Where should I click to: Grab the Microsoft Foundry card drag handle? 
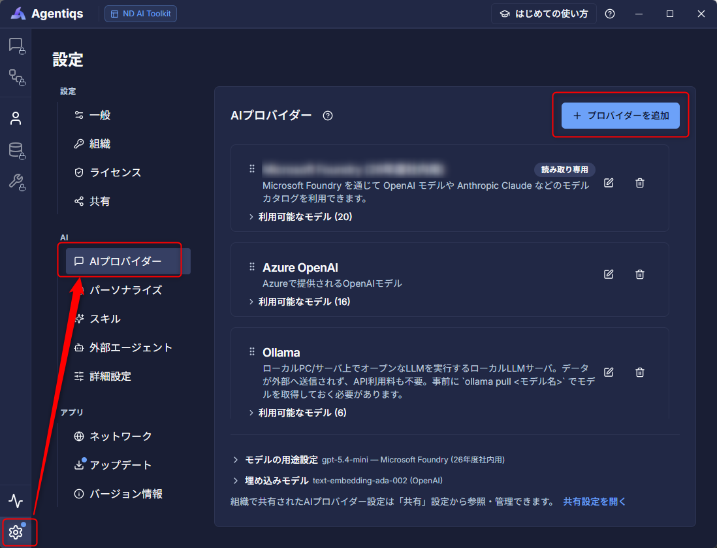pyautogui.click(x=252, y=169)
